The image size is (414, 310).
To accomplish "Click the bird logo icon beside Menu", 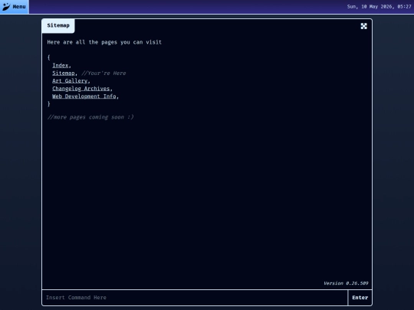I will (x=6, y=7).
